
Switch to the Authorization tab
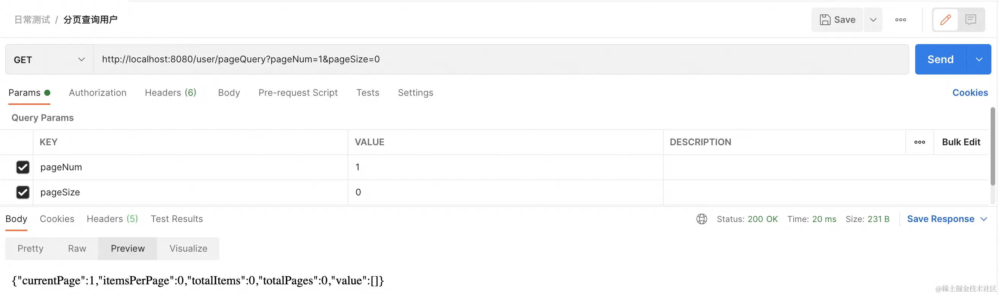tap(98, 92)
